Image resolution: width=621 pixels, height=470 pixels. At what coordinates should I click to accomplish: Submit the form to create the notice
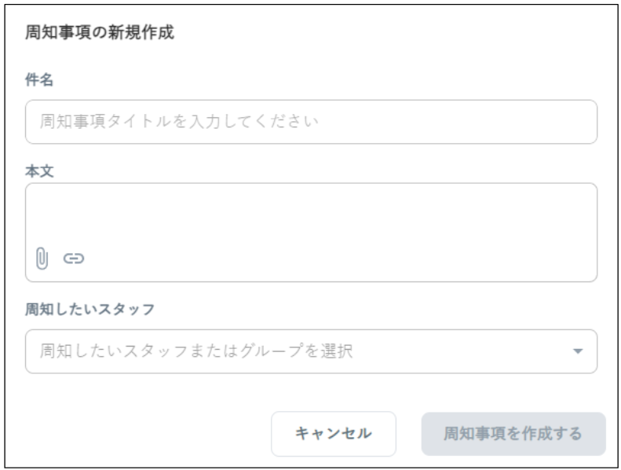tap(513, 434)
